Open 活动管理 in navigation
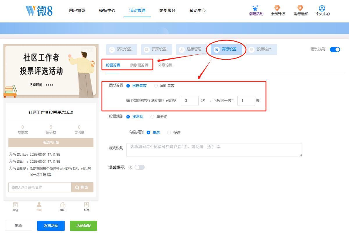349x241 pixels. (137, 10)
